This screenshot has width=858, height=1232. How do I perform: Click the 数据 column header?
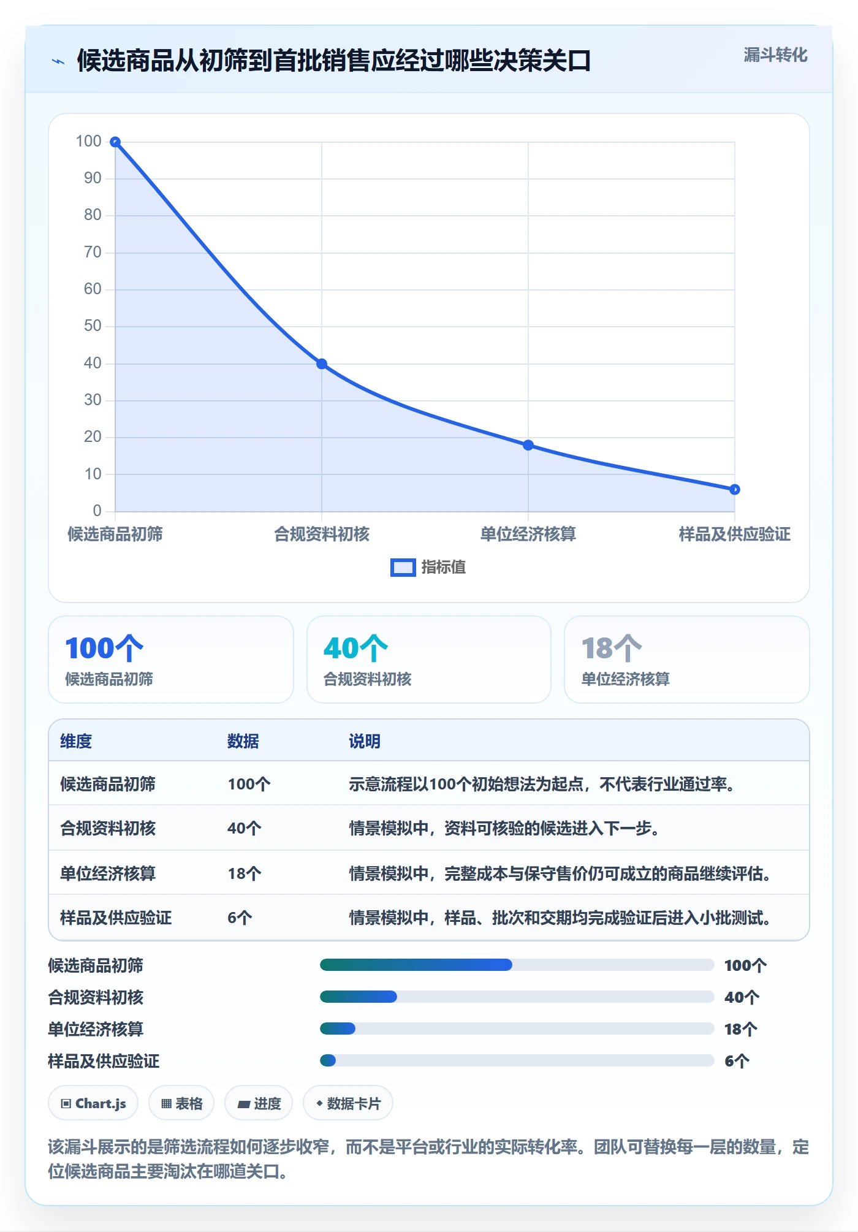click(x=243, y=741)
